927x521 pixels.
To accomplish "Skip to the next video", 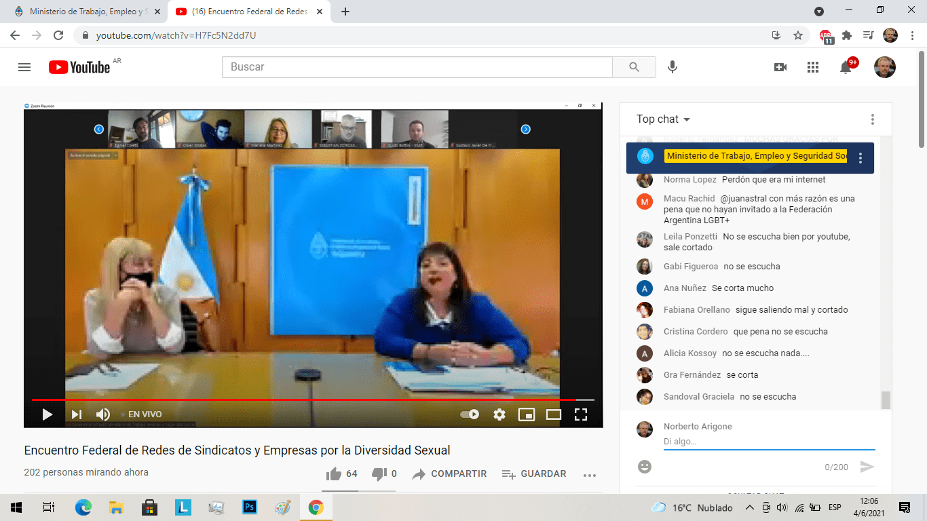I will 76,414.
